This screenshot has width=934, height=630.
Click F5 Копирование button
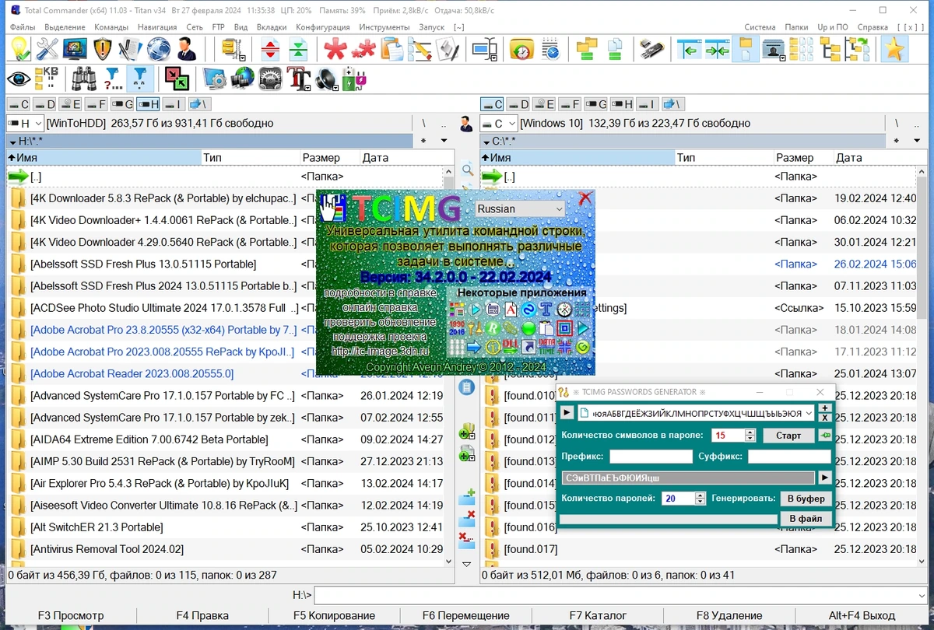coord(334,615)
